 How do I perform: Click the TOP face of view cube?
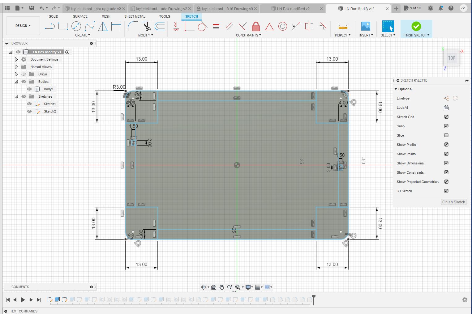point(452,58)
